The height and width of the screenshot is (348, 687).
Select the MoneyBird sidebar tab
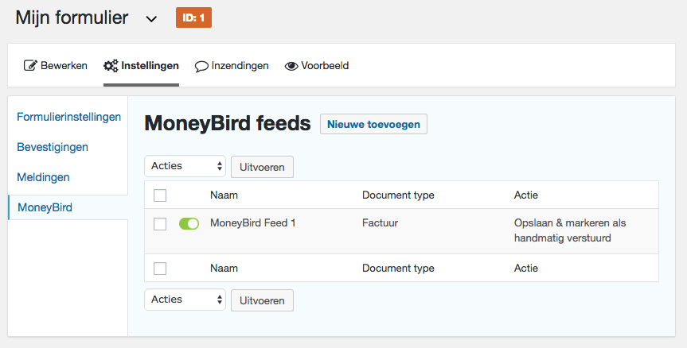[45, 207]
